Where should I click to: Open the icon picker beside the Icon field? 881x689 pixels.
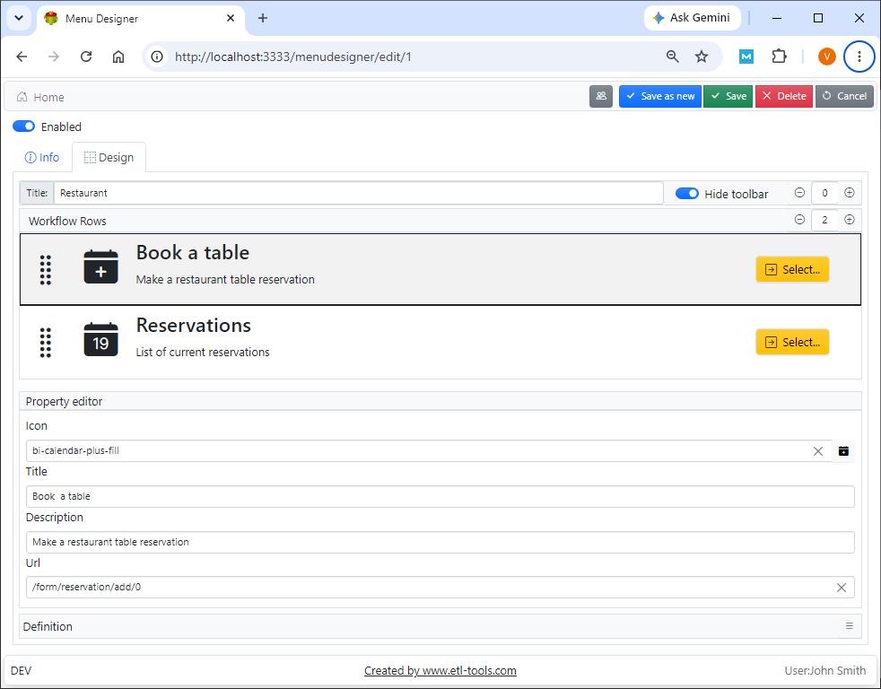coord(843,450)
